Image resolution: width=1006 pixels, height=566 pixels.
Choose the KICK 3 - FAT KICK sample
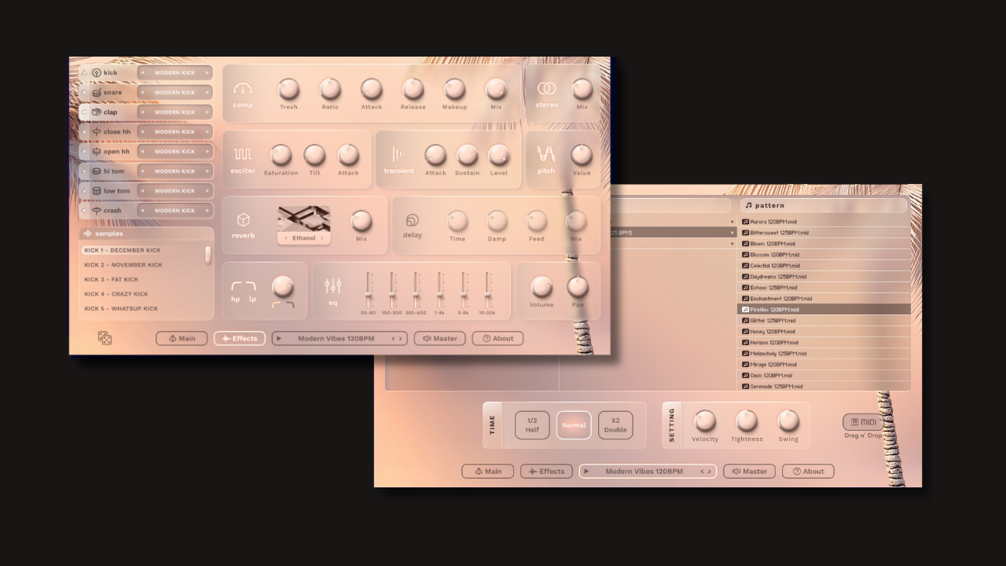(112, 280)
